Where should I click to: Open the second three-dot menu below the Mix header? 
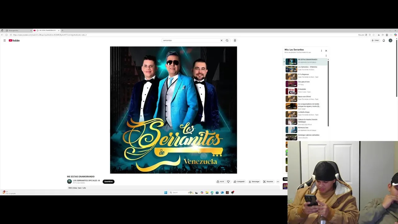(x=326, y=56)
